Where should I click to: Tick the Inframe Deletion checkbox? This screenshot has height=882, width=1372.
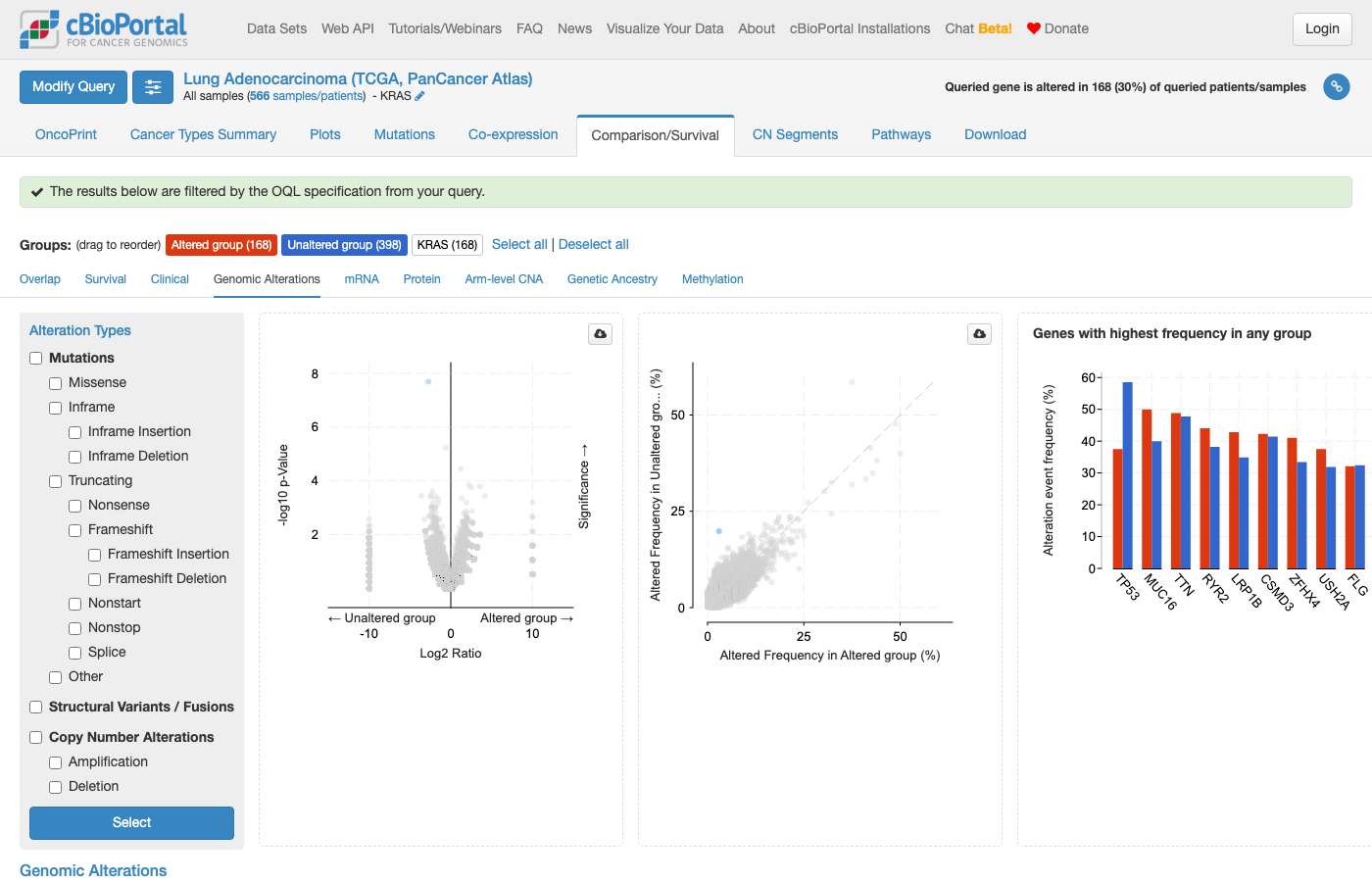pos(75,457)
